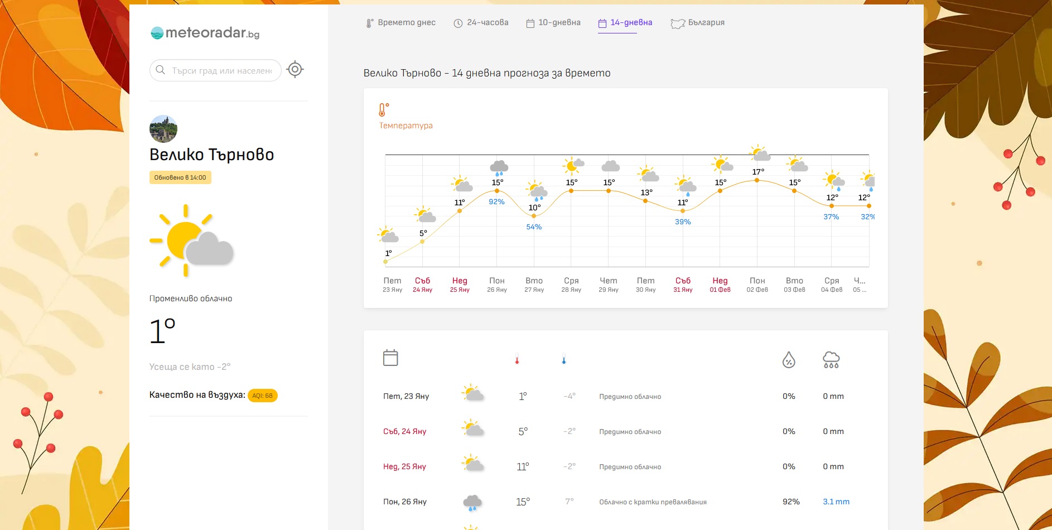This screenshot has width=1052, height=530.
Task: Click the AQI: 68 air quality badge
Action: 262,396
